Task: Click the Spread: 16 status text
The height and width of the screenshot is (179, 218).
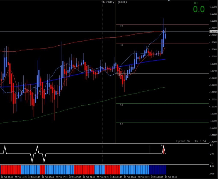Action: tap(183, 141)
